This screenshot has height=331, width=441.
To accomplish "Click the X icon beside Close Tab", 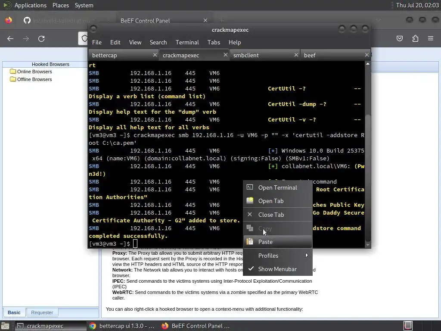I will click(250, 214).
